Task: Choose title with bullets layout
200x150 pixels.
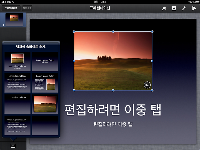Action: (17, 83)
